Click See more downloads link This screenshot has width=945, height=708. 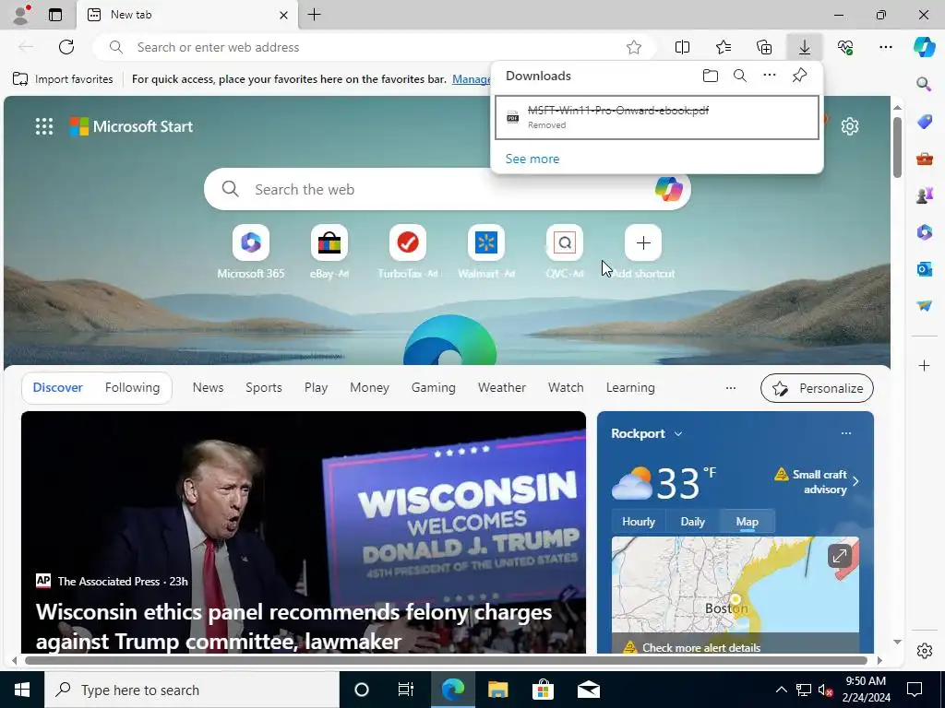(x=532, y=159)
